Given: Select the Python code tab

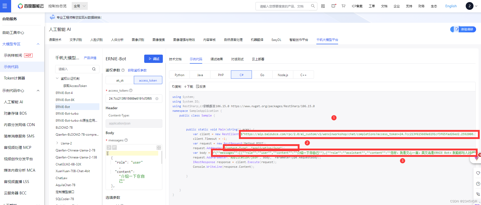Looking at the screenshot, I should [179, 75].
